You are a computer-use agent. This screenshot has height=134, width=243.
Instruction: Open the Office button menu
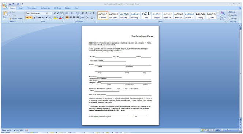(4, 6)
